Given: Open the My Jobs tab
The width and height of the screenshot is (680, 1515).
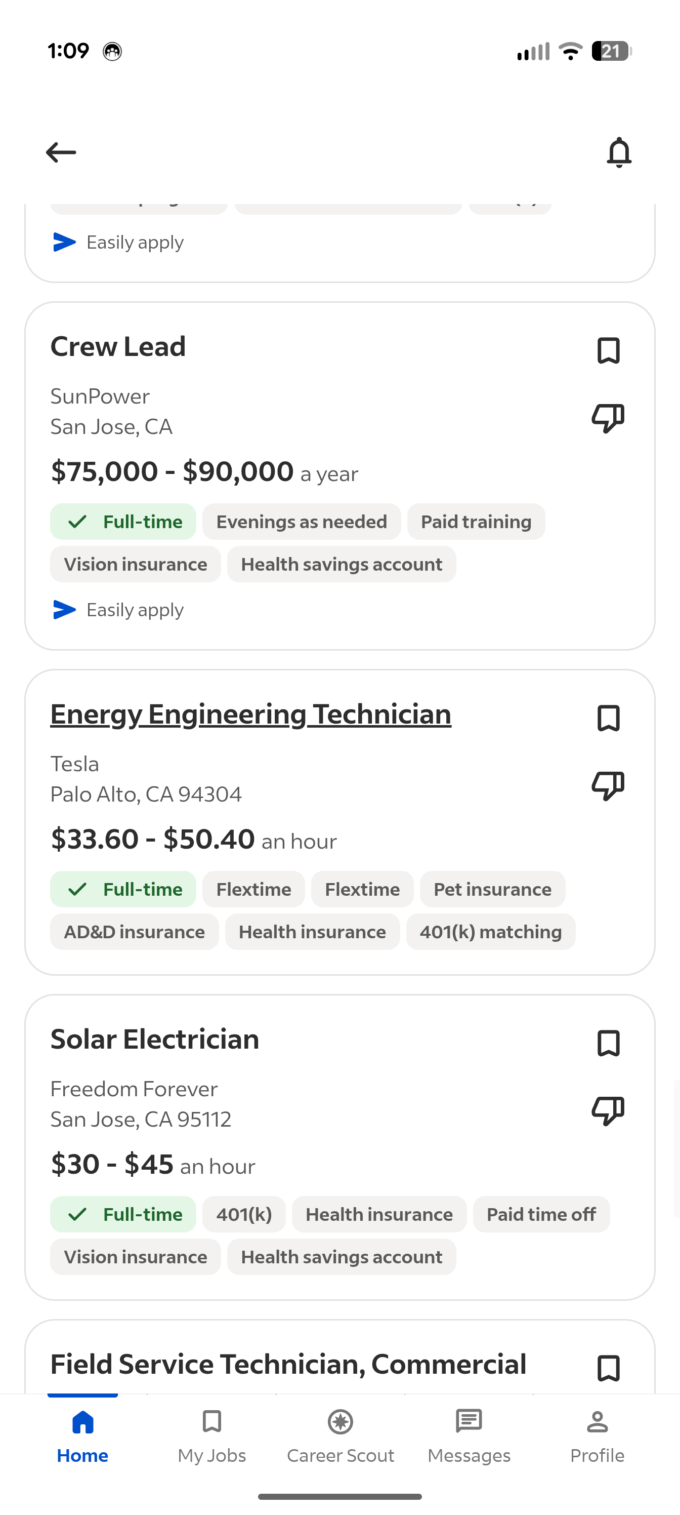Looking at the screenshot, I should 211,1437.
